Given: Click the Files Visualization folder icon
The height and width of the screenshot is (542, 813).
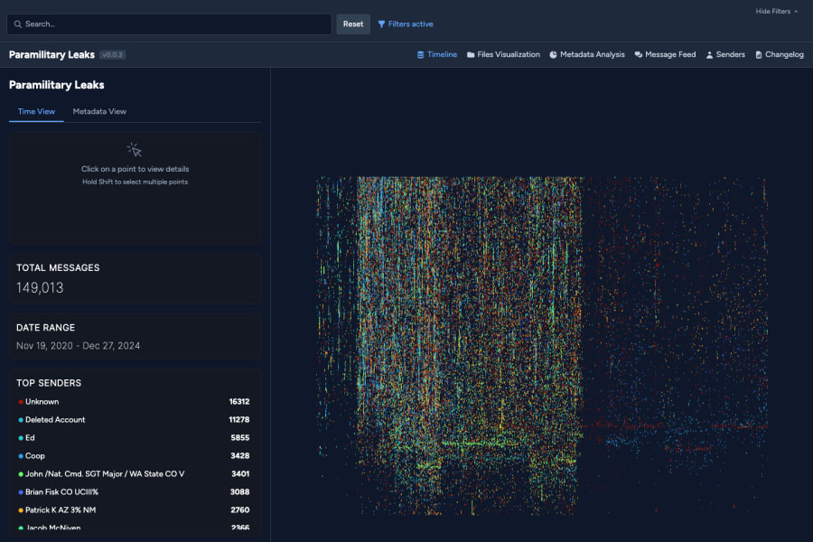Looking at the screenshot, I should tap(471, 54).
